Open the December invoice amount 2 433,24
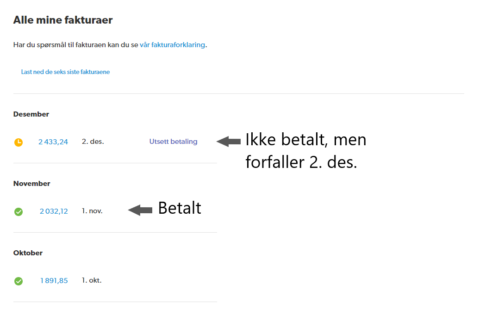 tap(53, 142)
